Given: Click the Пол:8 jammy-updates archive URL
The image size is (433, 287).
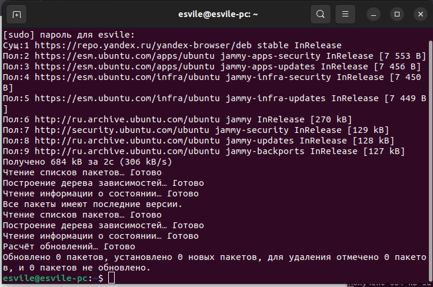Looking at the screenshot, I should (127, 141).
